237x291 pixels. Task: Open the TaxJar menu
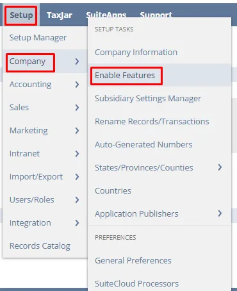coord(60,15)
